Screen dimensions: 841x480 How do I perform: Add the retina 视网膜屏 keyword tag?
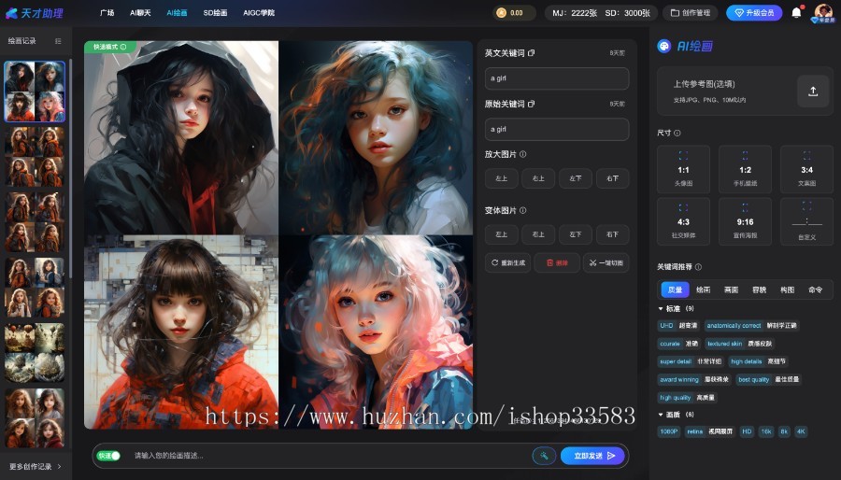point(709,431)
